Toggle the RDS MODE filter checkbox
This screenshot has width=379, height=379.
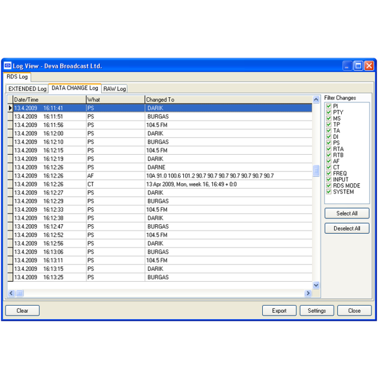328,186
